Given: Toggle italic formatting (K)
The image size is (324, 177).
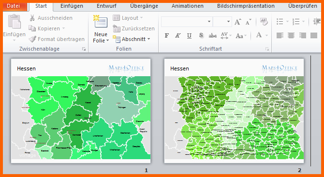Looking at the screenshot, I should coord(177,36).
